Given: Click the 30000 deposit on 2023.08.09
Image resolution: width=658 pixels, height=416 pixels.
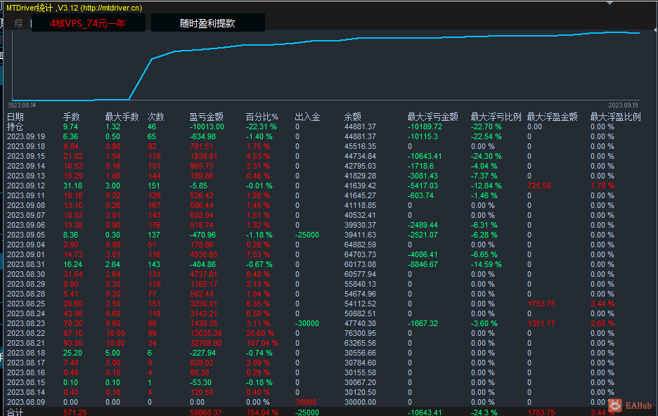Looking at the screenshot, I should 306,403.
